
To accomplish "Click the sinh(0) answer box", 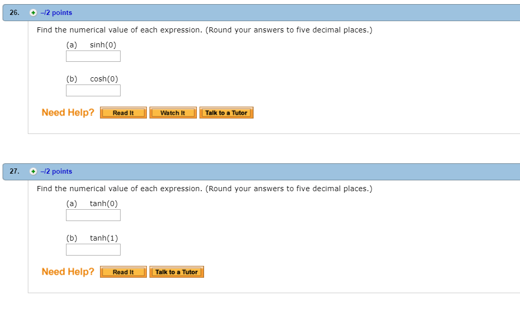I will (93, 56).
